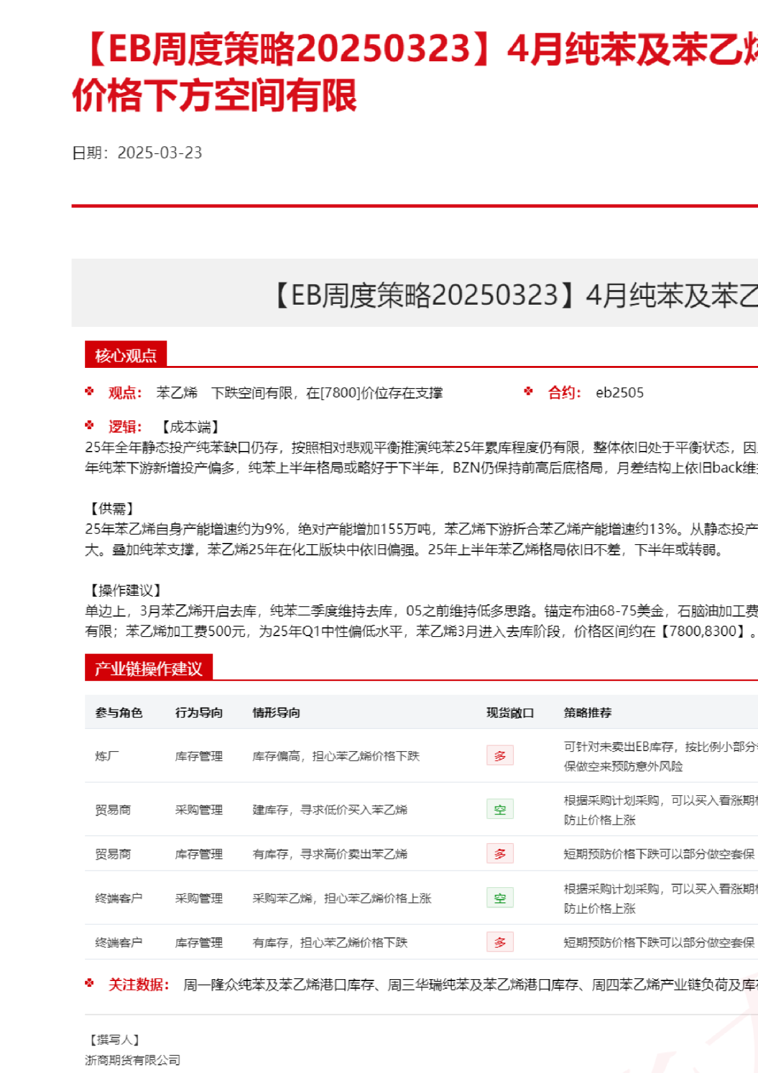Click the 浙商期货有限公司 author text
The height and width of the screenshot is (1073, 758).
click(x=133, y=1060)
